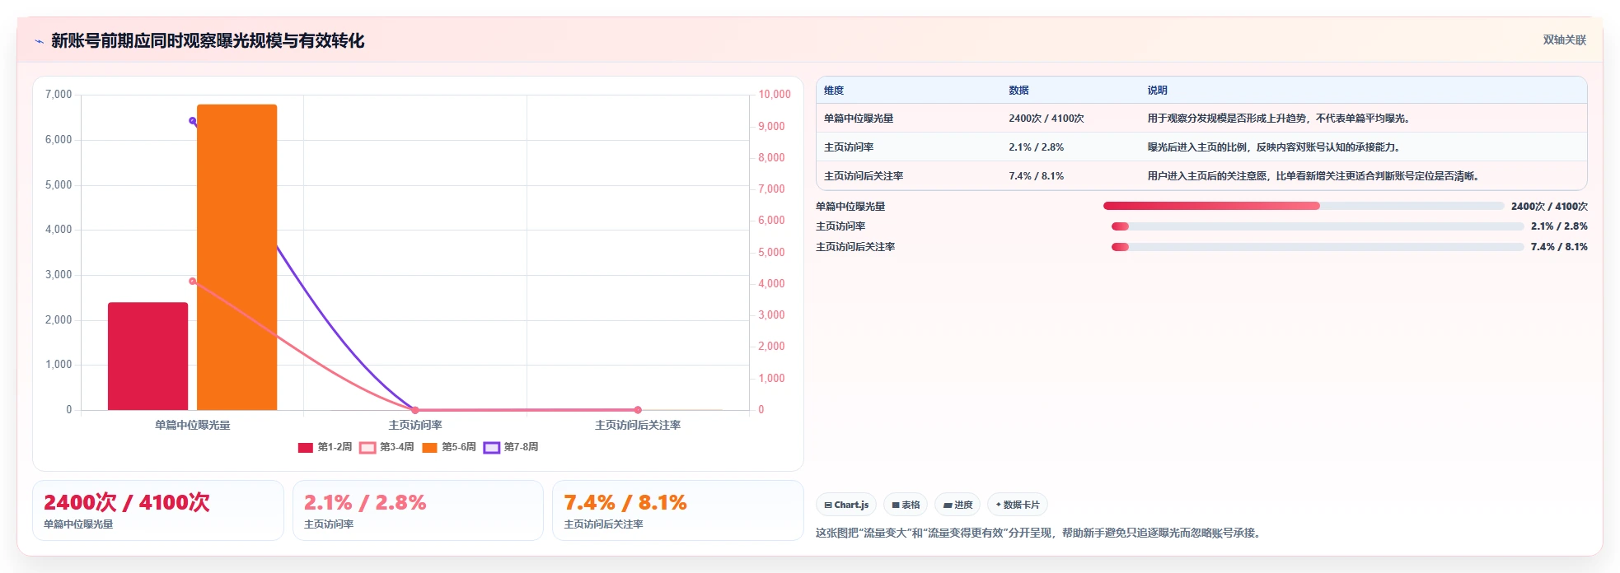Click the 数据 table column header
This screenshot has width=1620, height=573.
point(1018,91)
